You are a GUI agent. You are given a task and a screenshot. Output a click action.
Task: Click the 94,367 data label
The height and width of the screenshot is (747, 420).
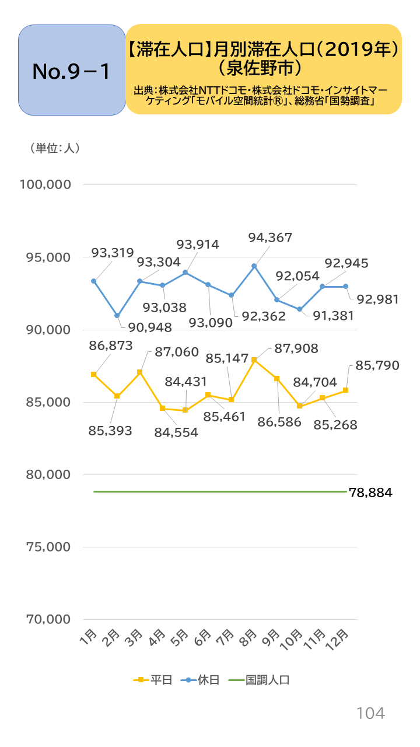click(x=270, y=238)
